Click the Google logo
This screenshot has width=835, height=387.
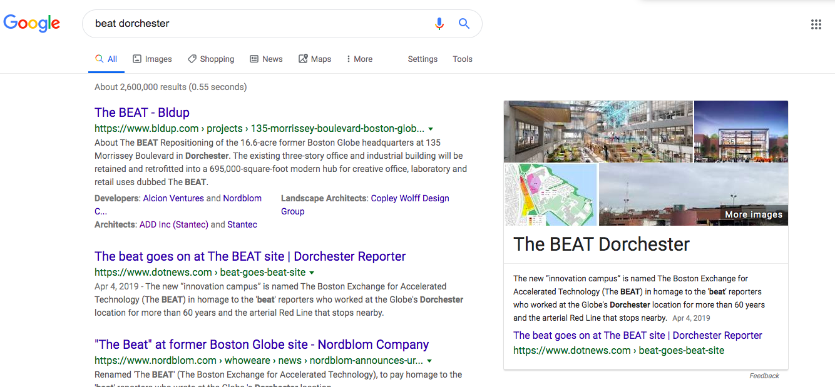pos(32,23)
